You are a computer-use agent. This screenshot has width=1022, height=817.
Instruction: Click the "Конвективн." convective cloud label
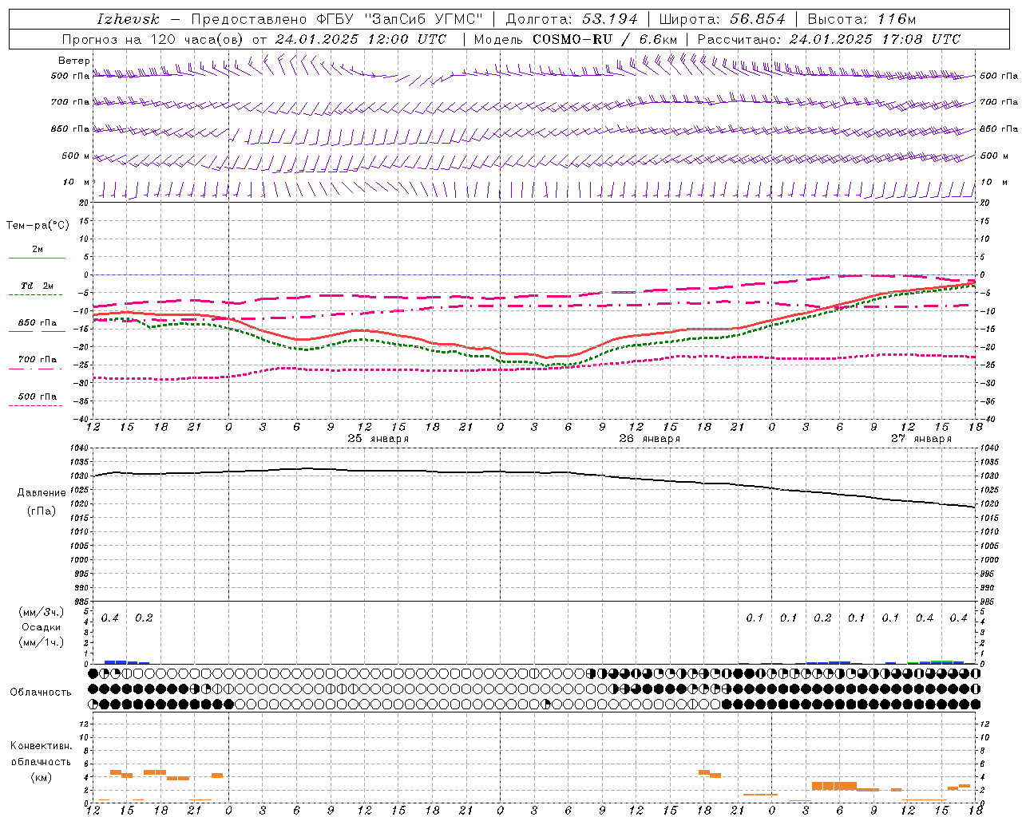click(41, 746)
